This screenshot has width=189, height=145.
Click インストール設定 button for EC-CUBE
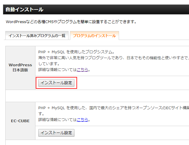[x=56, y=133]
